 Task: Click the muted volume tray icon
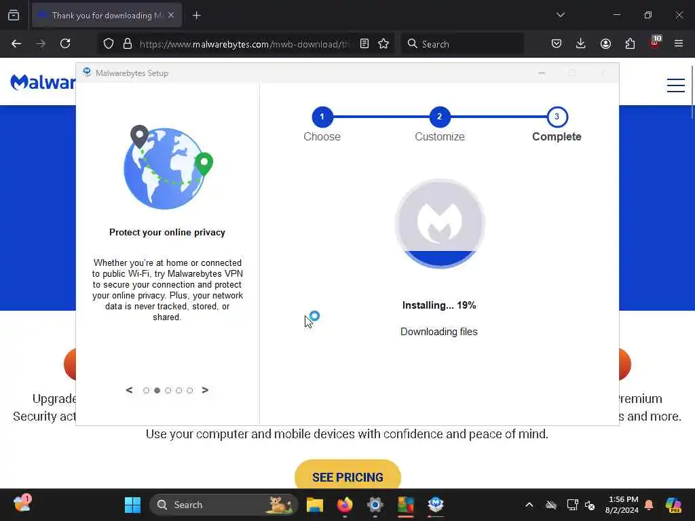point(590,505)
